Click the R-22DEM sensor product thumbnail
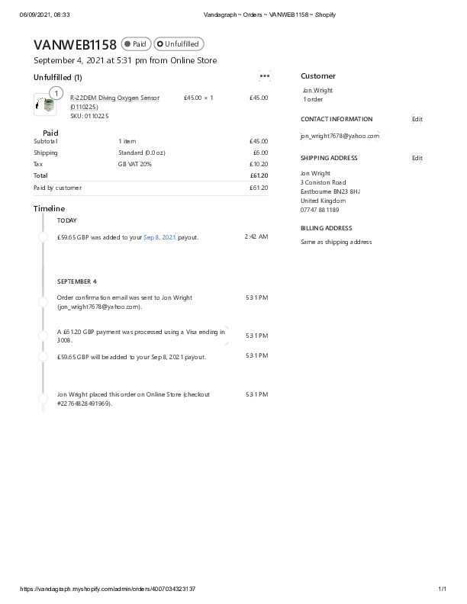The image size is (467, 604). [x=44, y=105]
